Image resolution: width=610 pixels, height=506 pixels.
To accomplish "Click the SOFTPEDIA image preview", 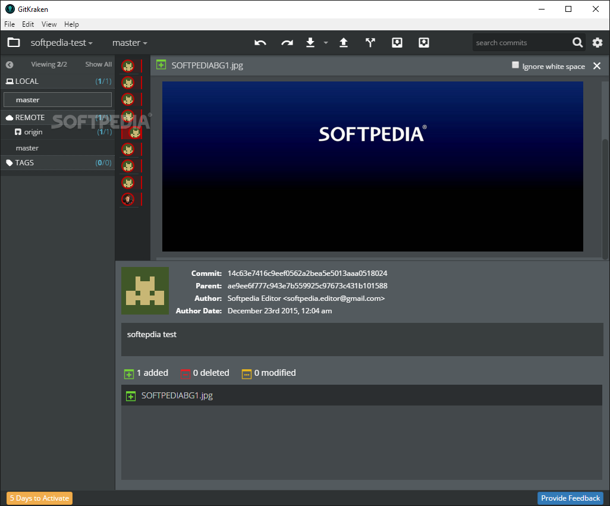I will tap(372, 166).
